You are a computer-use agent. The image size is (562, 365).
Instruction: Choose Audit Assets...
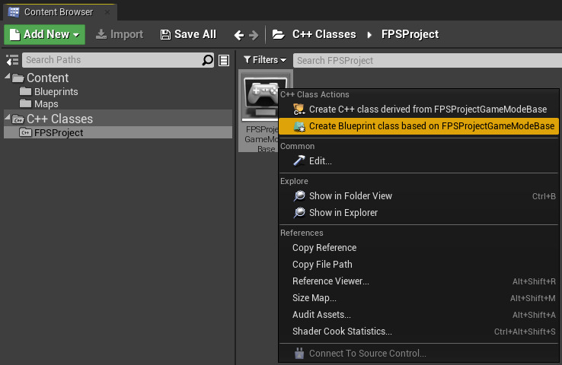419,315
